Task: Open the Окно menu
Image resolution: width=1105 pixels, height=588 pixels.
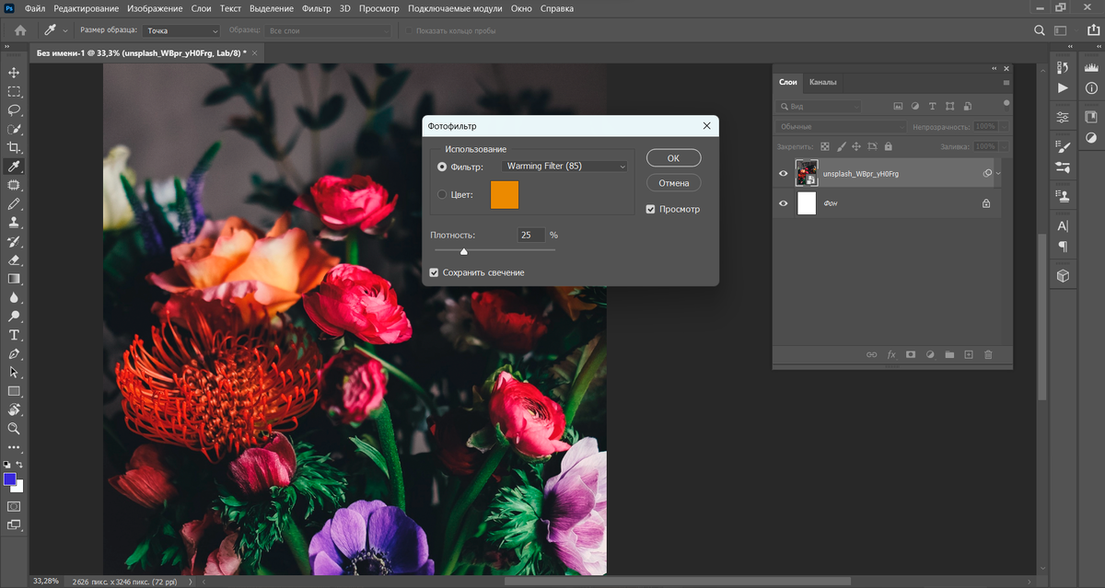Action: click(521, 8)
